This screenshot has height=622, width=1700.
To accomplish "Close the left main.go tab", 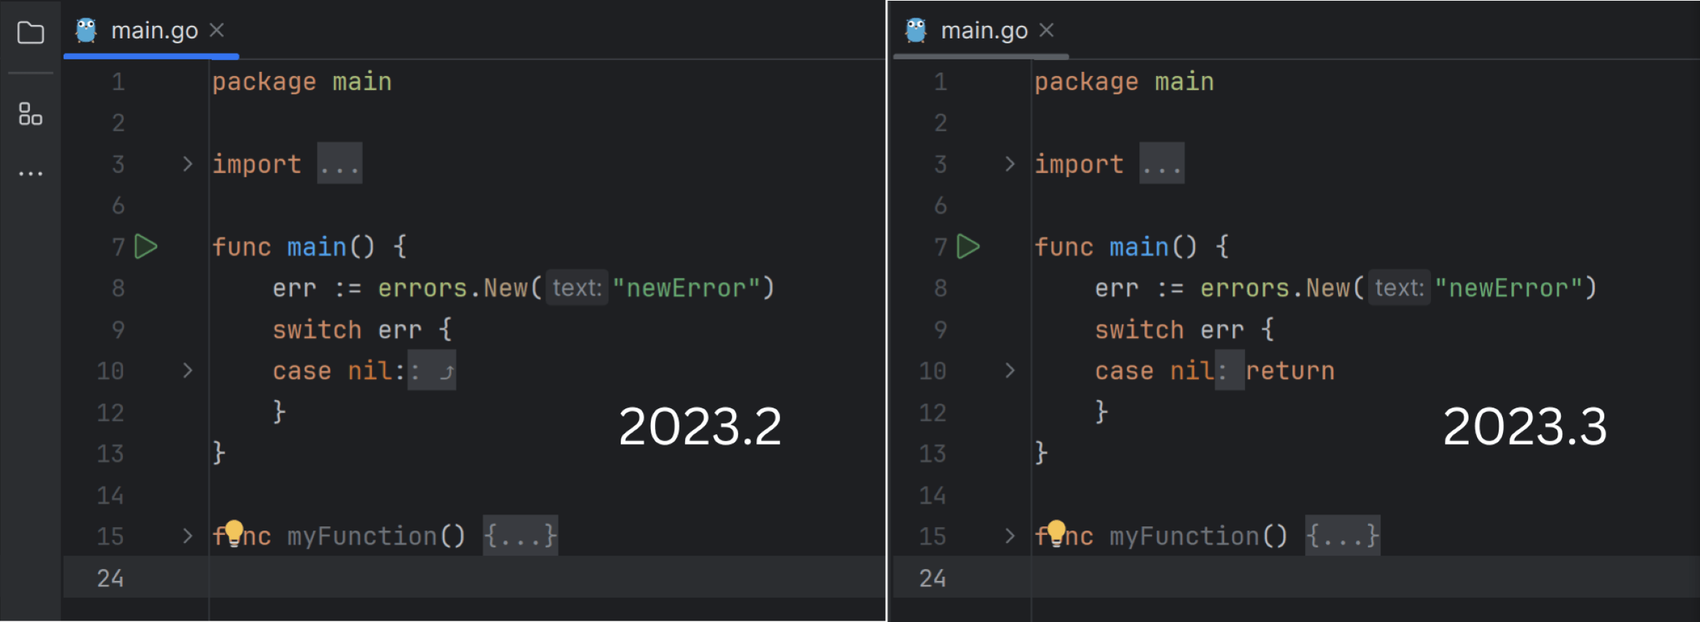I will (217, 30).
